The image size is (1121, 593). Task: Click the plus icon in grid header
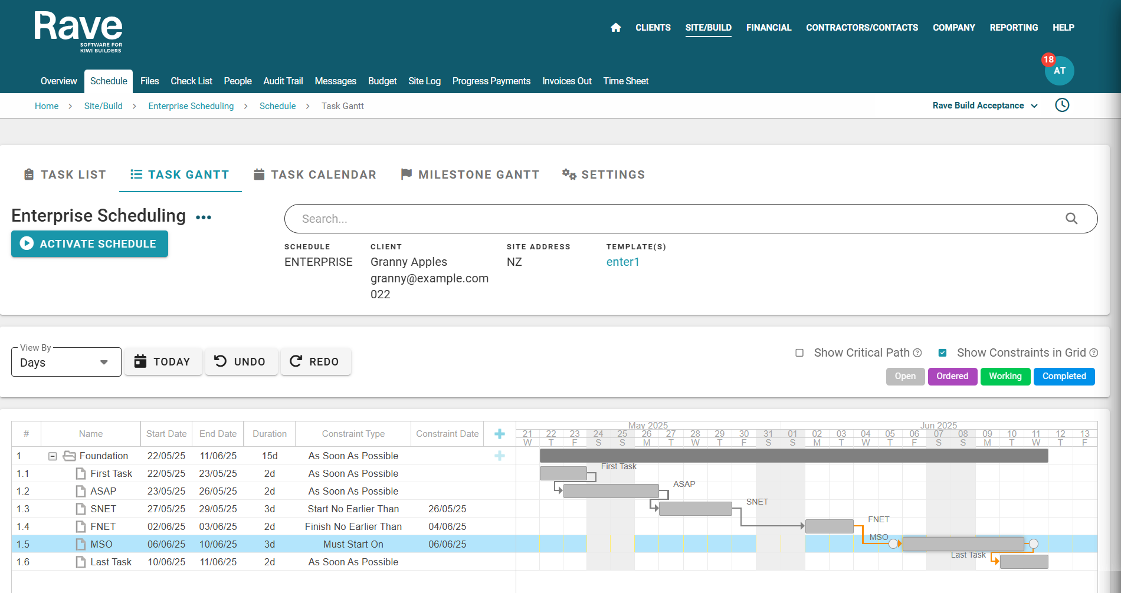500,434
